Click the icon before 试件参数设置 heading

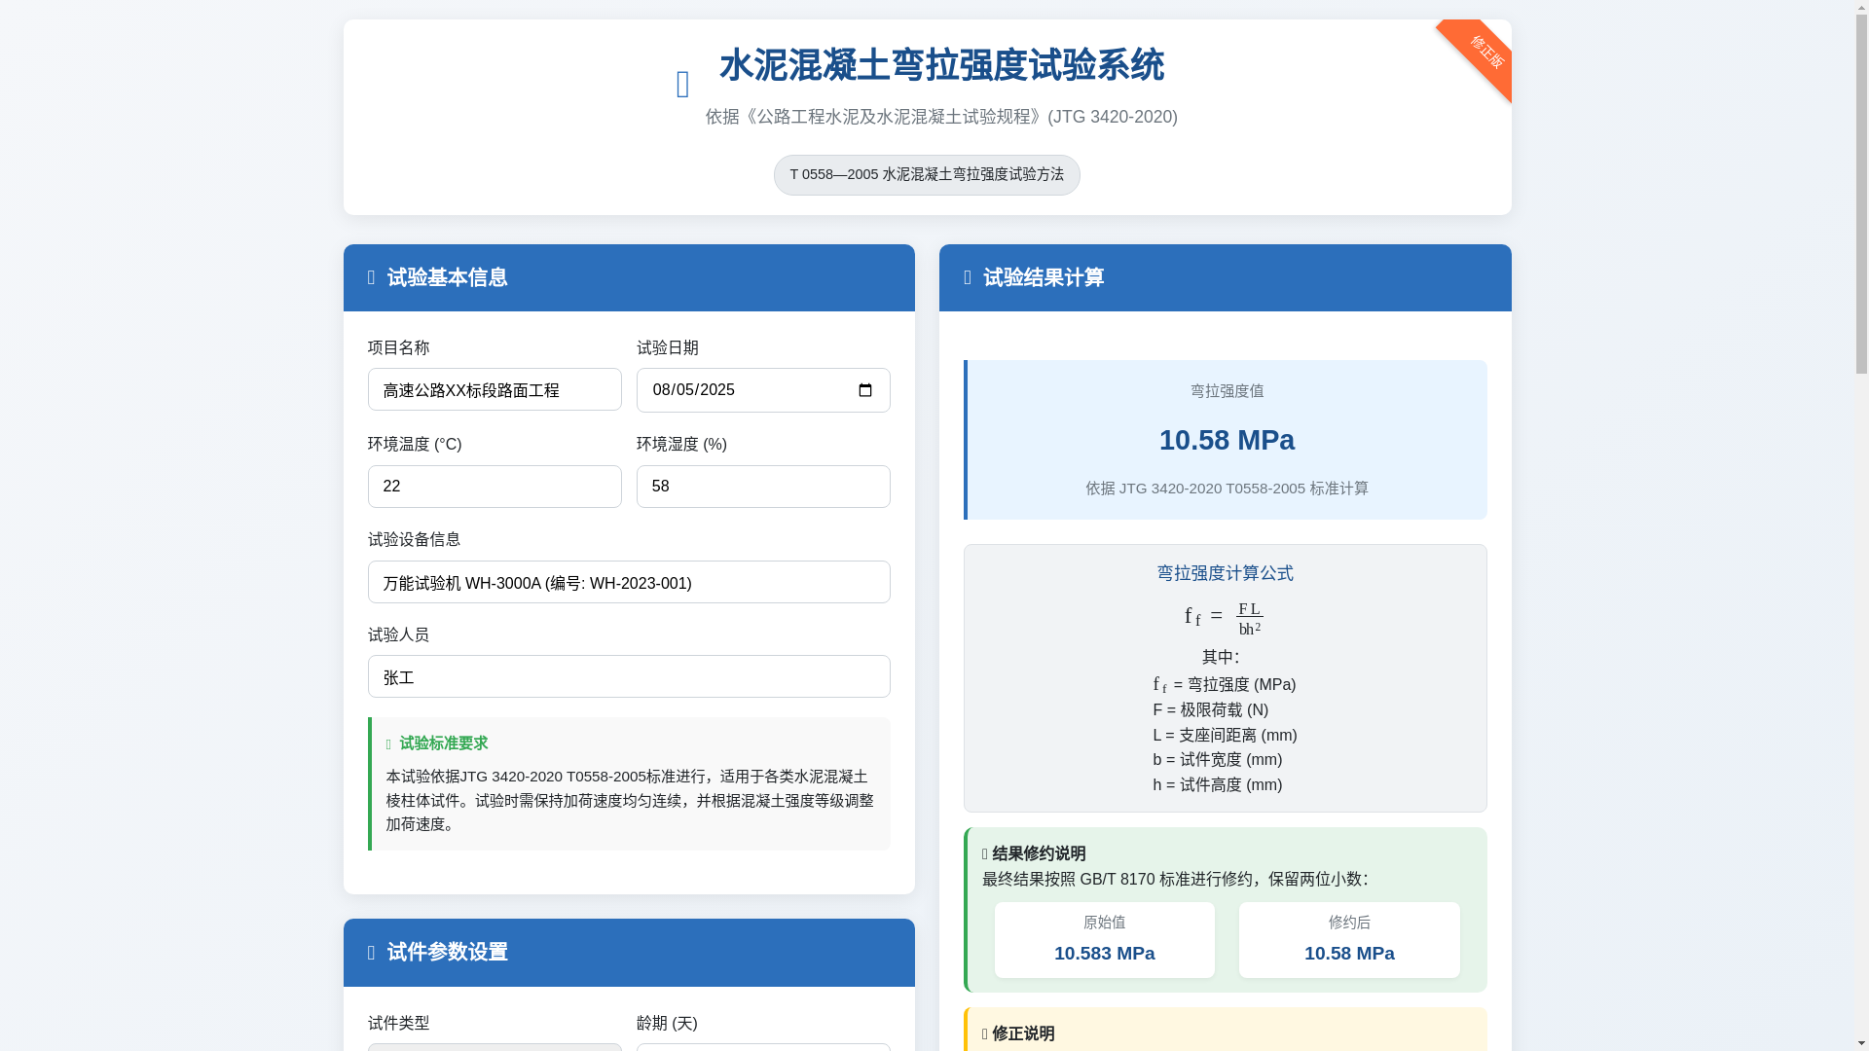(371, 953)
